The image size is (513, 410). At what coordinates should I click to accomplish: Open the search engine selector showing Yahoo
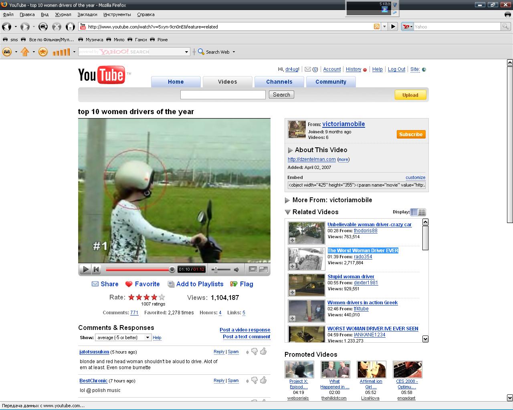click(x=408, y=27)
